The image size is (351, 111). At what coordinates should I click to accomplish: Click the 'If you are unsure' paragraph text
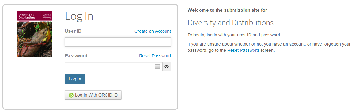click(269, 47)
